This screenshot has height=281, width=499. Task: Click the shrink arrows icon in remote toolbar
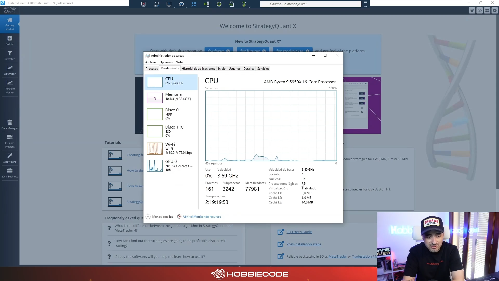click(194, 4)
